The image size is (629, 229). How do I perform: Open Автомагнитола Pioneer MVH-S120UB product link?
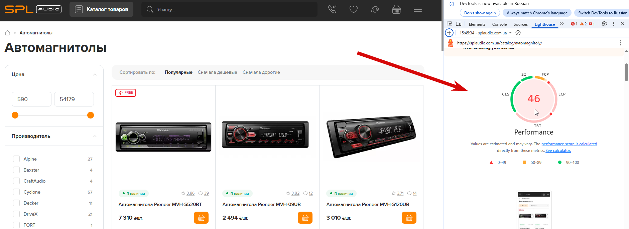[x=368, y=204]
